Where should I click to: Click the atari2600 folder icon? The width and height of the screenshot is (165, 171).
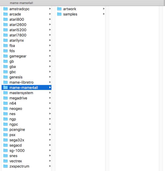pos(6,25)
